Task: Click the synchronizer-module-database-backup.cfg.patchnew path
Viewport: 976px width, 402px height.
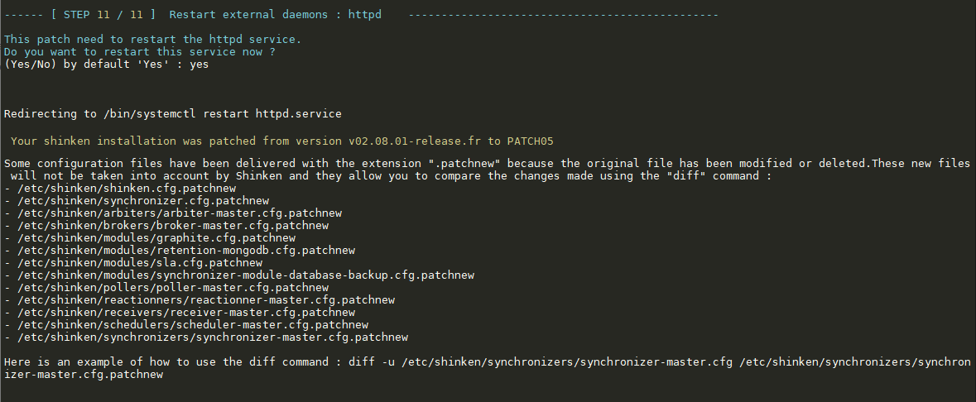Action: coord(245,275)
